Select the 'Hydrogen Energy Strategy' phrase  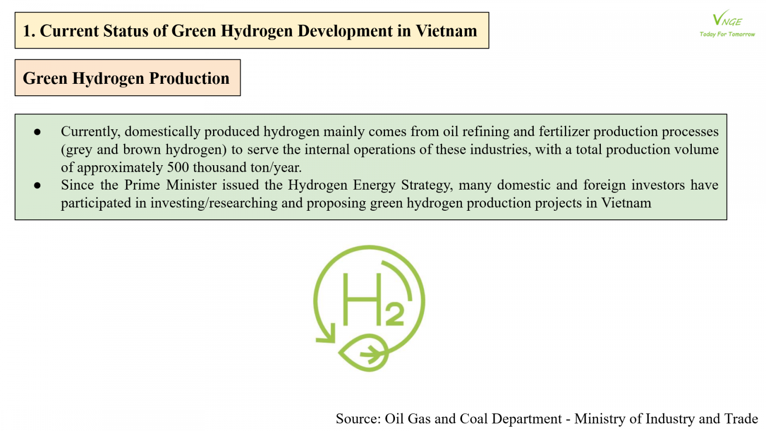tap(369, 185)
